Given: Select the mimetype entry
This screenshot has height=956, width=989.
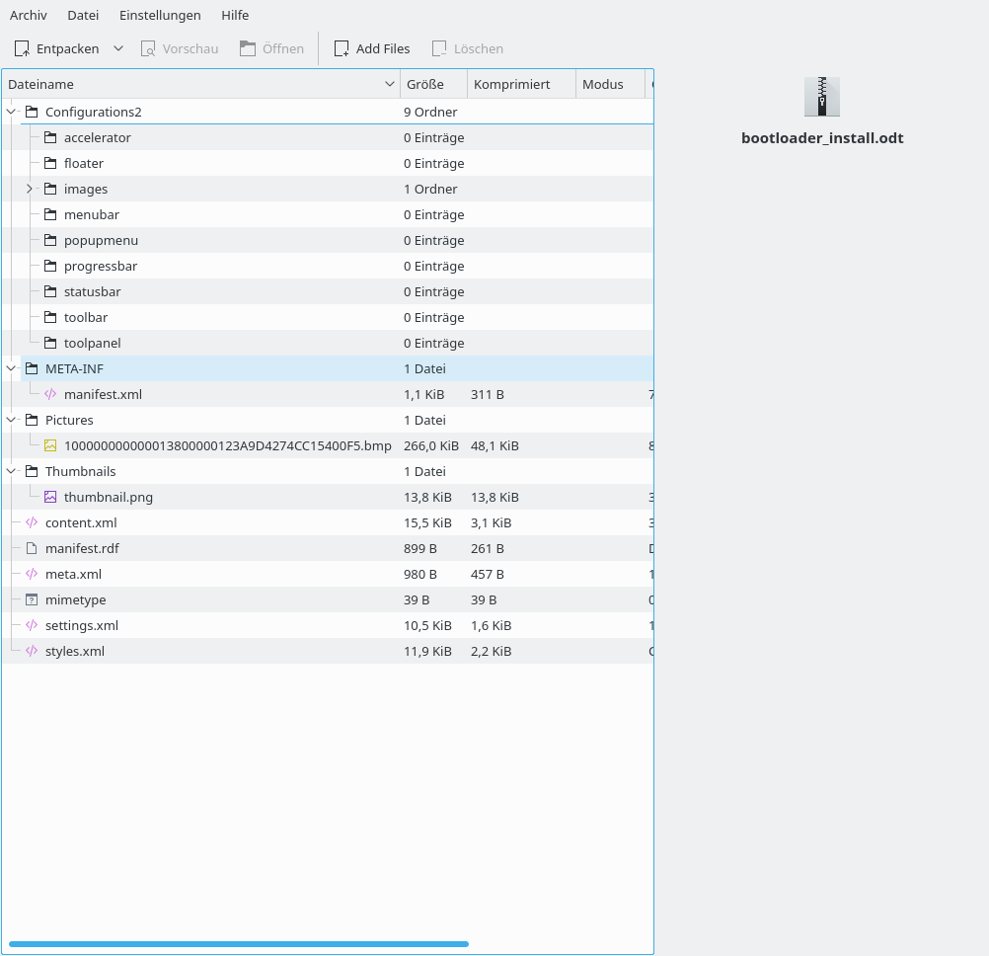Looking at the screenshot, I should [76, 599].
